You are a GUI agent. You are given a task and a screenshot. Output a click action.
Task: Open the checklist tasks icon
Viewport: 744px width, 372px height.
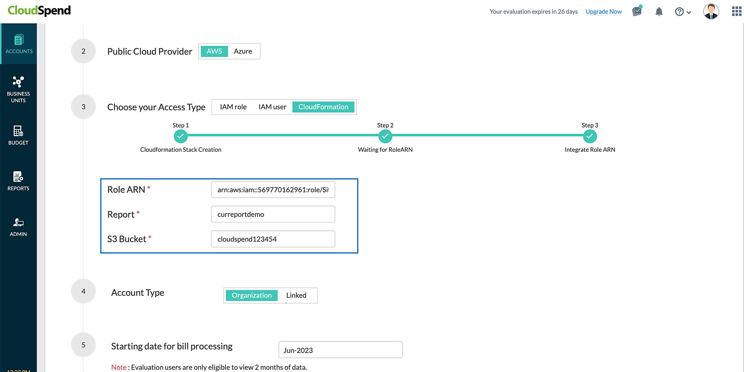637,11
